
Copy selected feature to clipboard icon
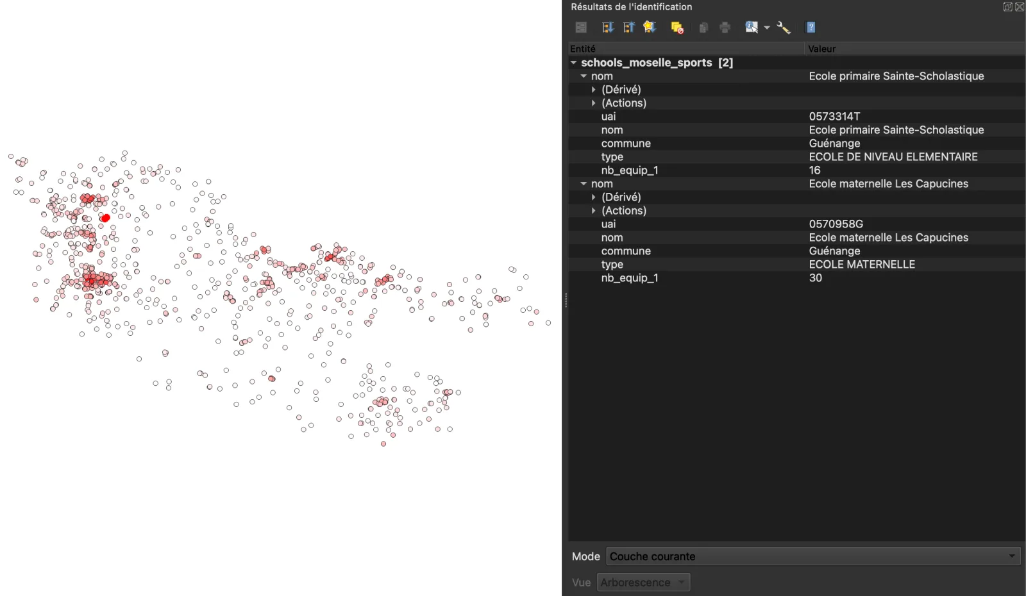(703, 27)
